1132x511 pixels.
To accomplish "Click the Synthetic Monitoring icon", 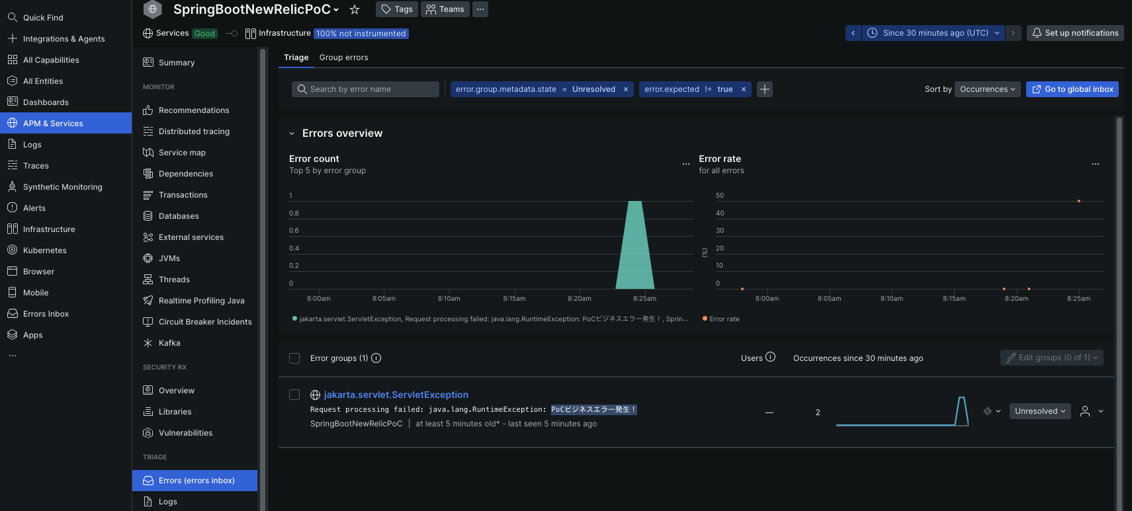I will tap(12, 186).
